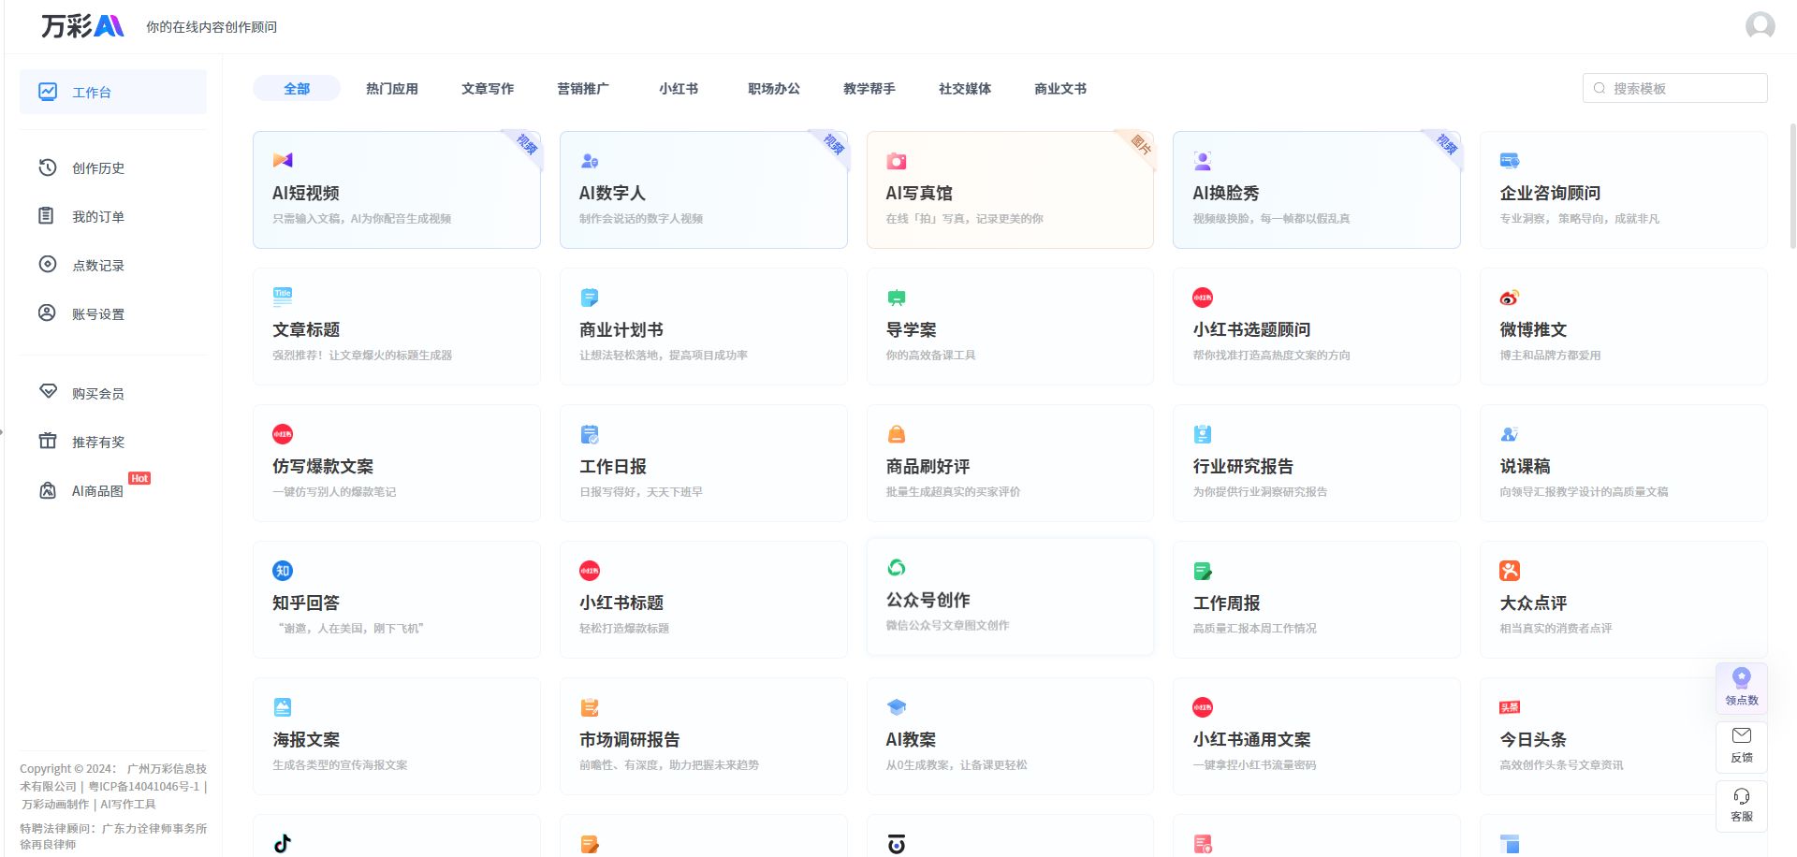This screenshot has height=857, width=1797.
Task: Open the AI数字人 card title
Action: click(x=612, y=193)
